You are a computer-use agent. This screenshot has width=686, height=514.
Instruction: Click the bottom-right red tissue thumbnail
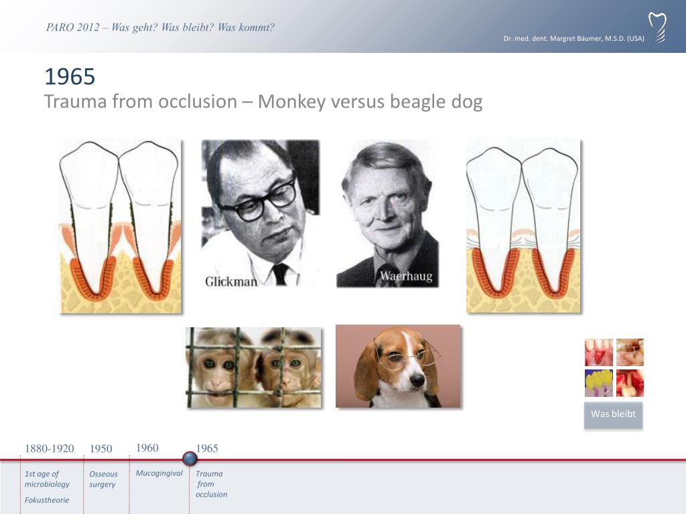[x=630, y=383]
